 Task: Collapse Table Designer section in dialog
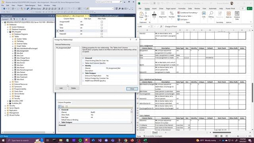point(83,73)
